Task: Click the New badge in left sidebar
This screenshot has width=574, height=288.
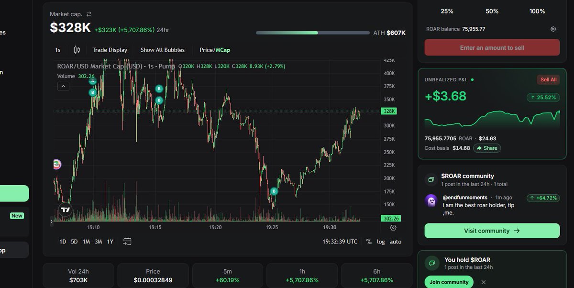Action: coord(17,216)
